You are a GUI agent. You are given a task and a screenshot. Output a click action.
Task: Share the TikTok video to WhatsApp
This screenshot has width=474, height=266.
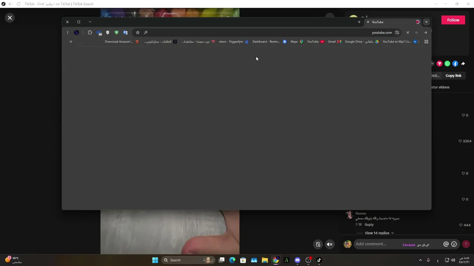(447, 64)
